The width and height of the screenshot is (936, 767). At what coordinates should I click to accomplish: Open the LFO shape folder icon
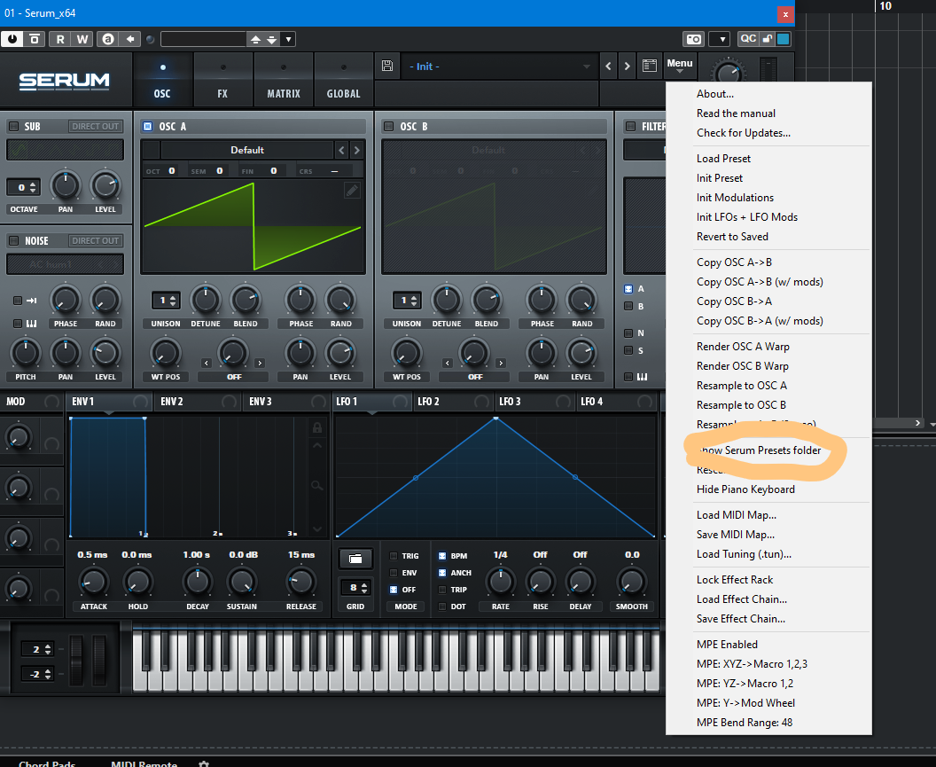click(355, 560)
